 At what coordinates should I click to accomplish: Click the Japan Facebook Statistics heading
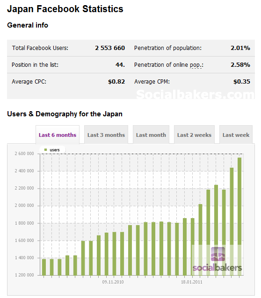[x=65, y=9]
